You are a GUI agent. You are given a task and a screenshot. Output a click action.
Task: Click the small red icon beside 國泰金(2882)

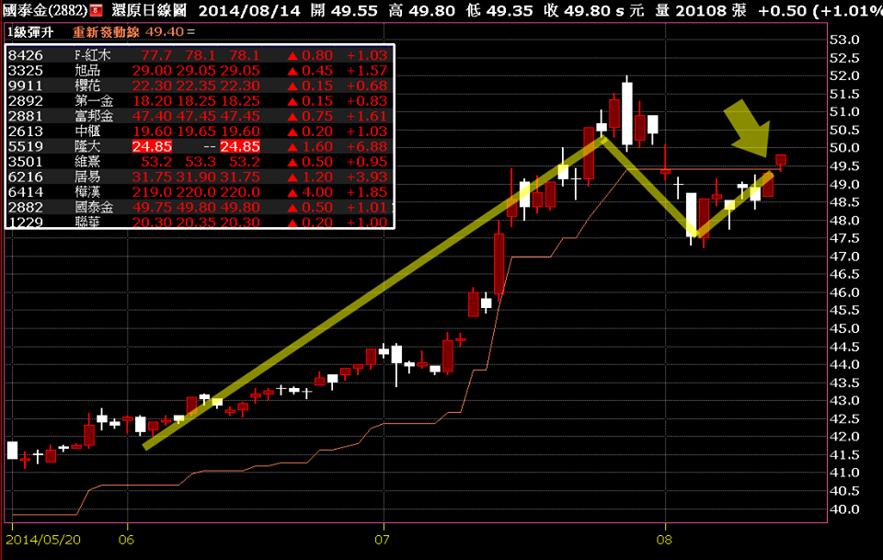(97, 10)
